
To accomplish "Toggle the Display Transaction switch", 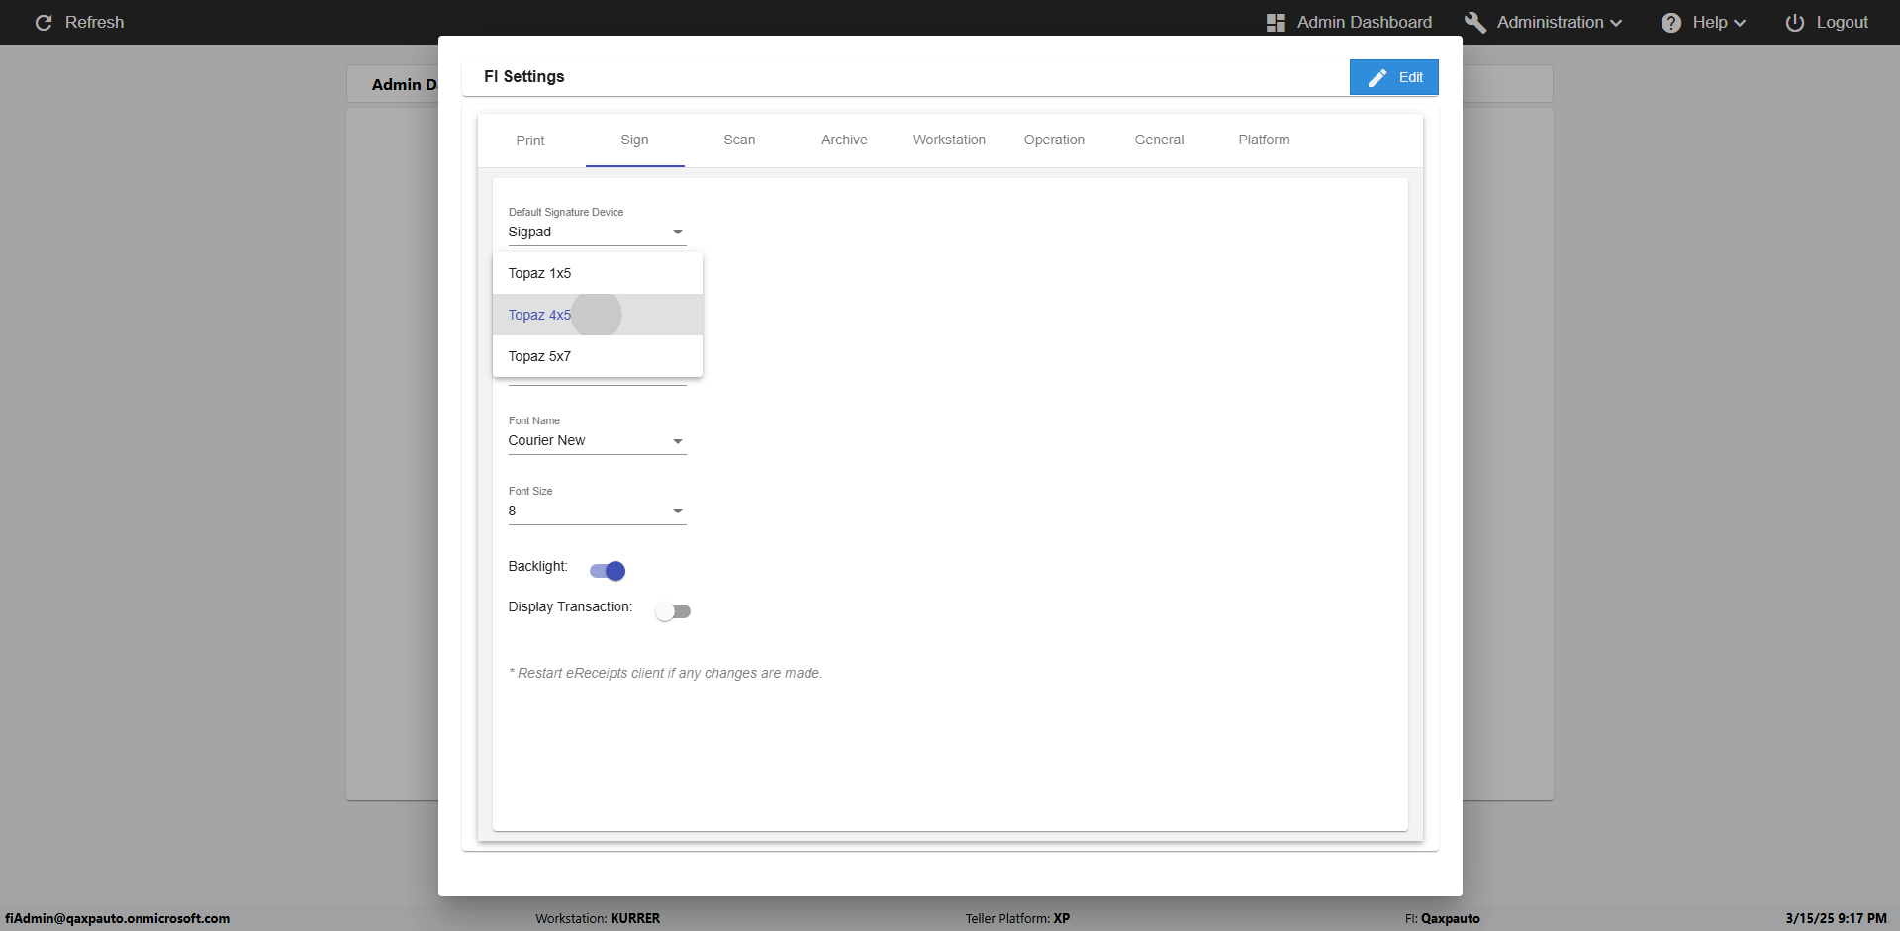I will pos(673,611).
